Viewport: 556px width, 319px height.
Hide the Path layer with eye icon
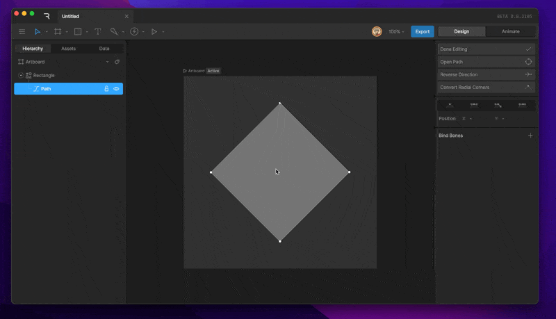point(116,89)
